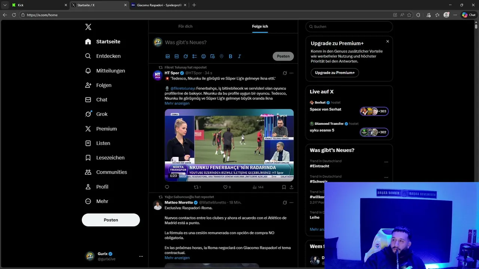Open Premium from the sidebar
Viewport: 479px width, 269px height.
pos(101,129)
